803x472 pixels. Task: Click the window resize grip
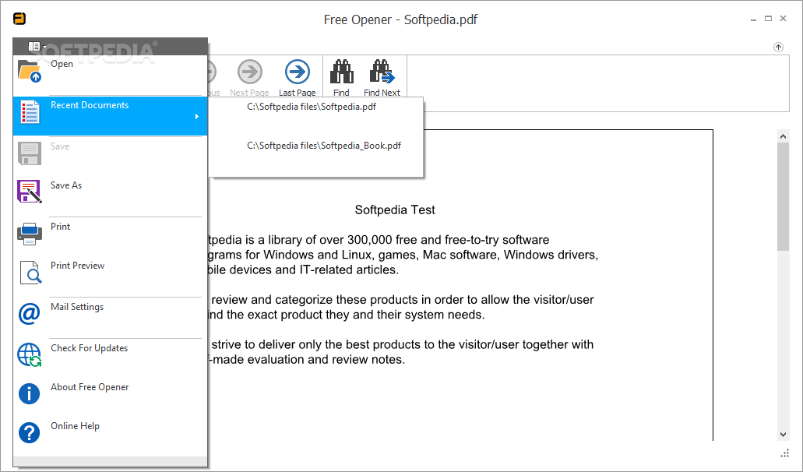click(x=784, y=453)
